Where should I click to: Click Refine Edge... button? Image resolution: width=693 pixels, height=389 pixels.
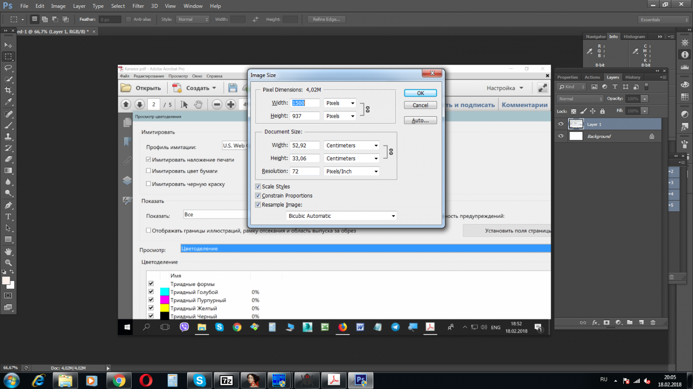click(x=326, y=19)
